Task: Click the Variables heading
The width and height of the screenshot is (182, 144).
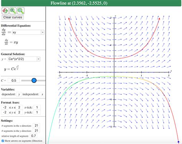Action: click(8, 89)
